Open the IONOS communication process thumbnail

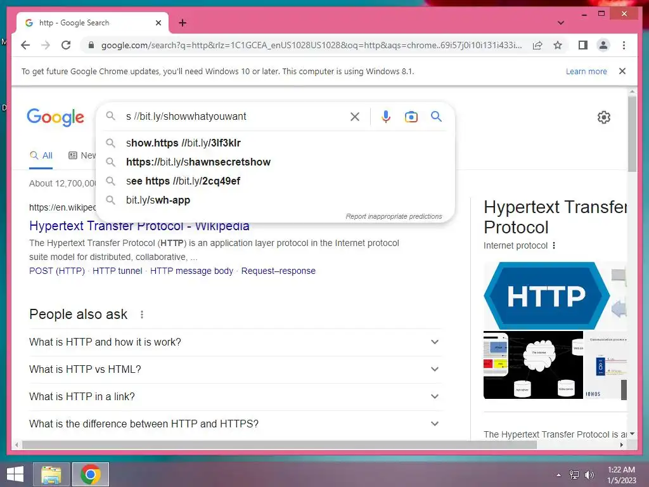pyautogui.click(x=605, y=365)
